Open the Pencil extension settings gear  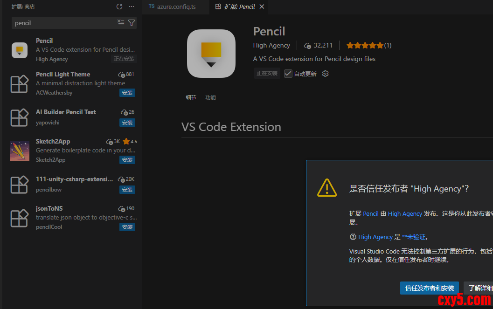tap(326, 74)
